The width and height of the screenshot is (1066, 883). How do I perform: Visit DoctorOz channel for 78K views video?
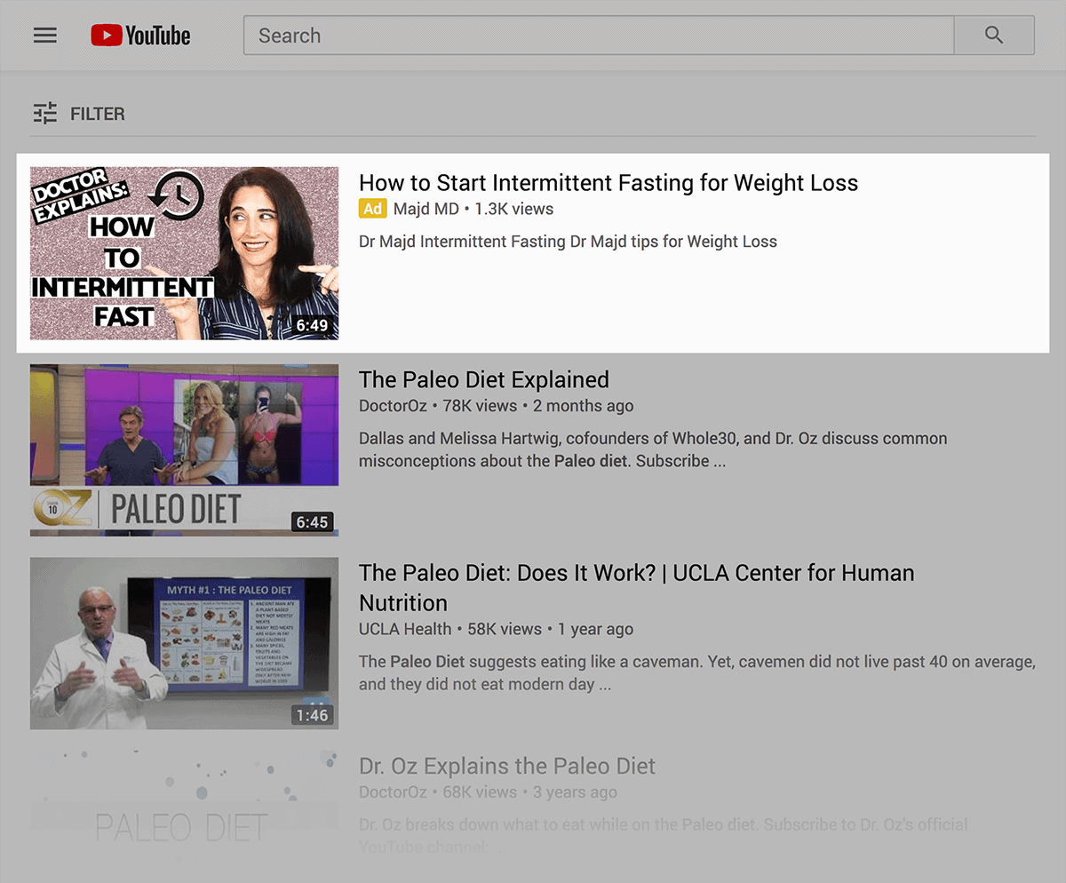coord(394,406)
